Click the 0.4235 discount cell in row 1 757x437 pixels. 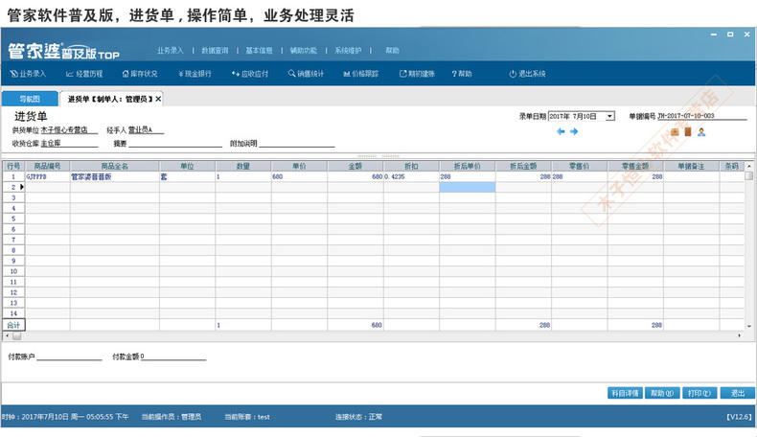click(x=411, y=176)
